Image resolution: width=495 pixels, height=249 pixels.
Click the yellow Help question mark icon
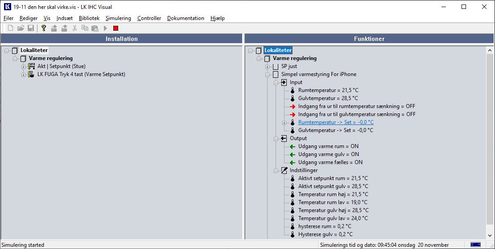(x=43, y=28)
